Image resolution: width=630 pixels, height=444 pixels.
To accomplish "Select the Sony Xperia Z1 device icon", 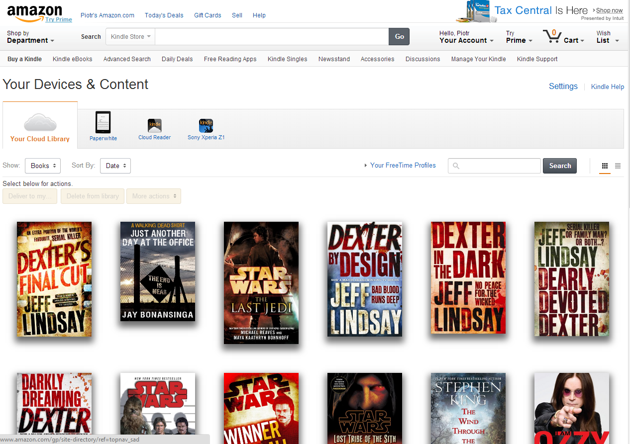I will [206, 126].
